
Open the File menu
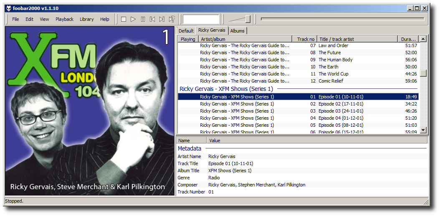[x=15, y=19]
